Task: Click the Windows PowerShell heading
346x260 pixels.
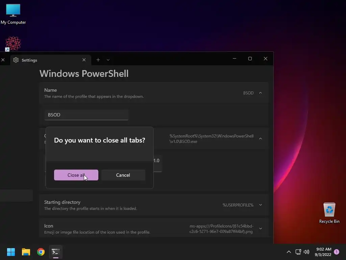Action: [84, 73]
